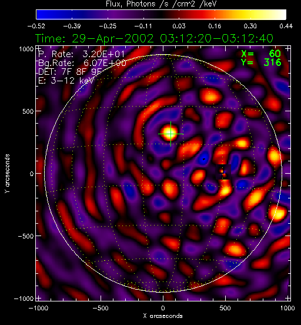Click the Bg.Rate 6.07E+00 label
The image size is (301, 325).
[82, 63]
